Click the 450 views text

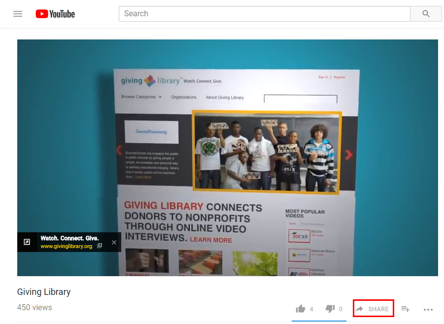(x=34, y=308)
